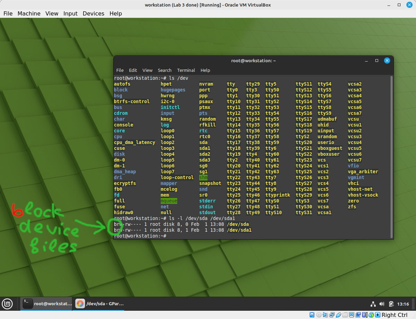Expand the Terminal menu in terminal window
The width and height of the screenshot is (416, 319).
click(186, 70)
